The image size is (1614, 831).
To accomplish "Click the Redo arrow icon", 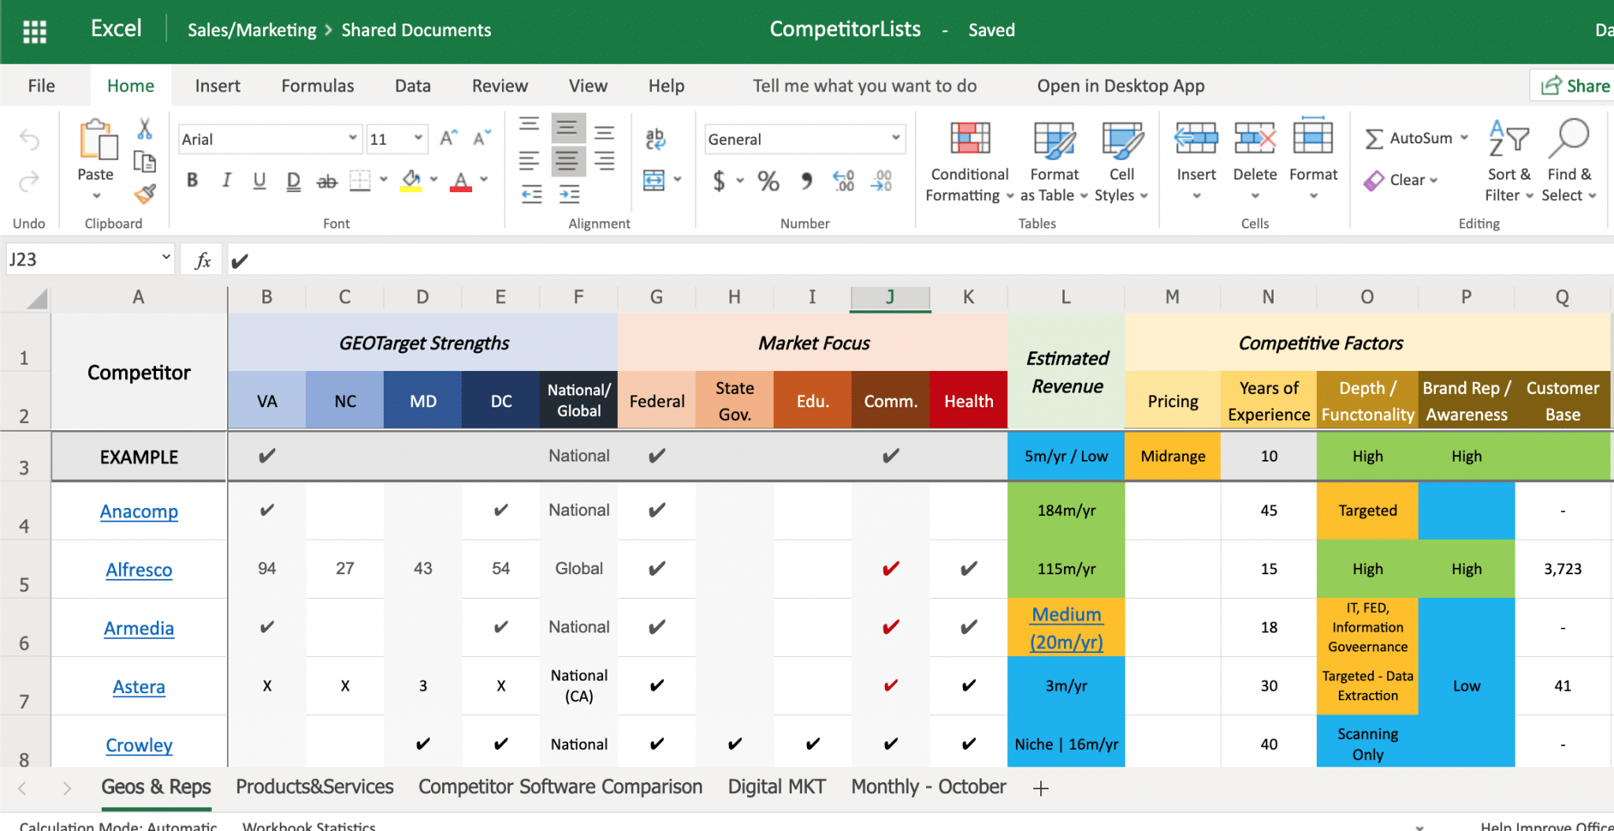I will [29, 182].
